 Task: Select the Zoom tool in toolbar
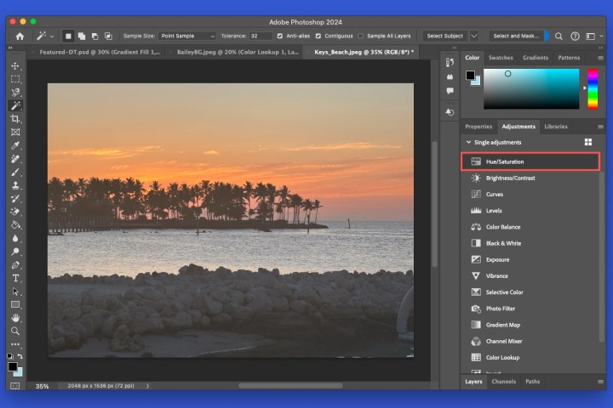coord(15,331)
